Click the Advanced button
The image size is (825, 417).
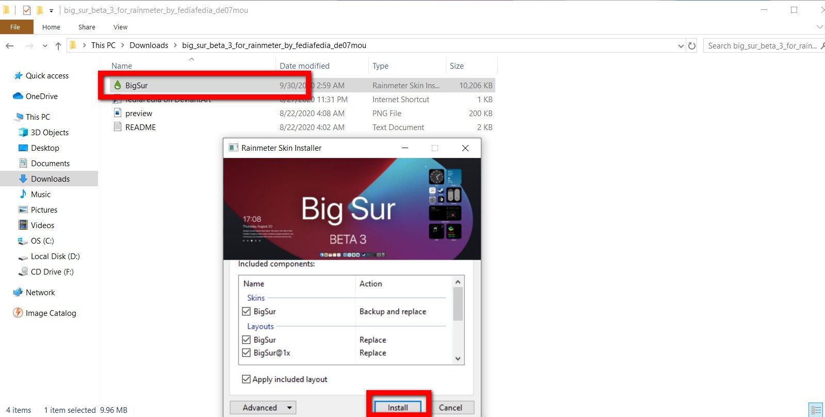tap(263, 407)
